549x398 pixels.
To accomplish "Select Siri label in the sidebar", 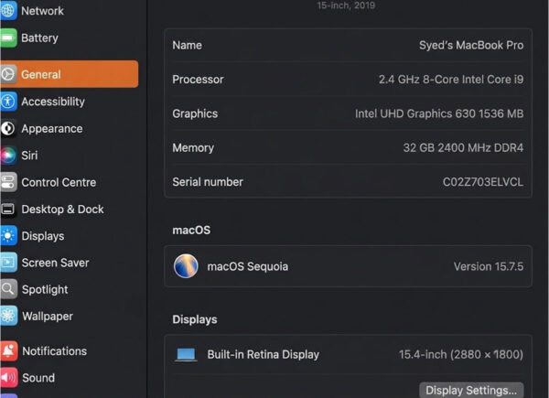I will (29, 156).
